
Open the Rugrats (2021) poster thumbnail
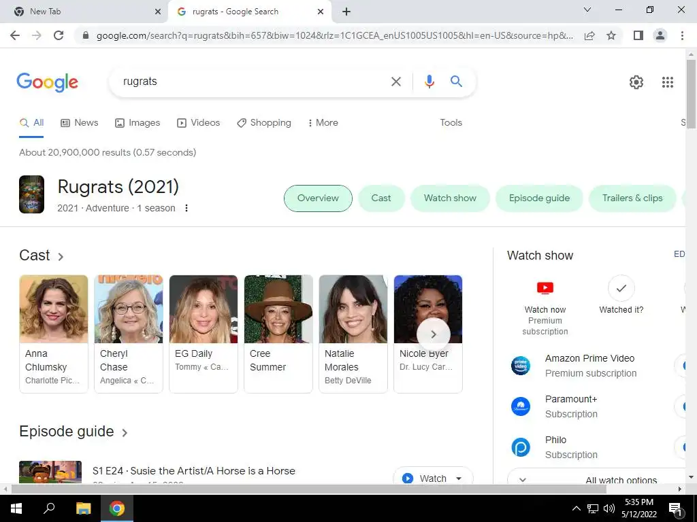(31, 194)
